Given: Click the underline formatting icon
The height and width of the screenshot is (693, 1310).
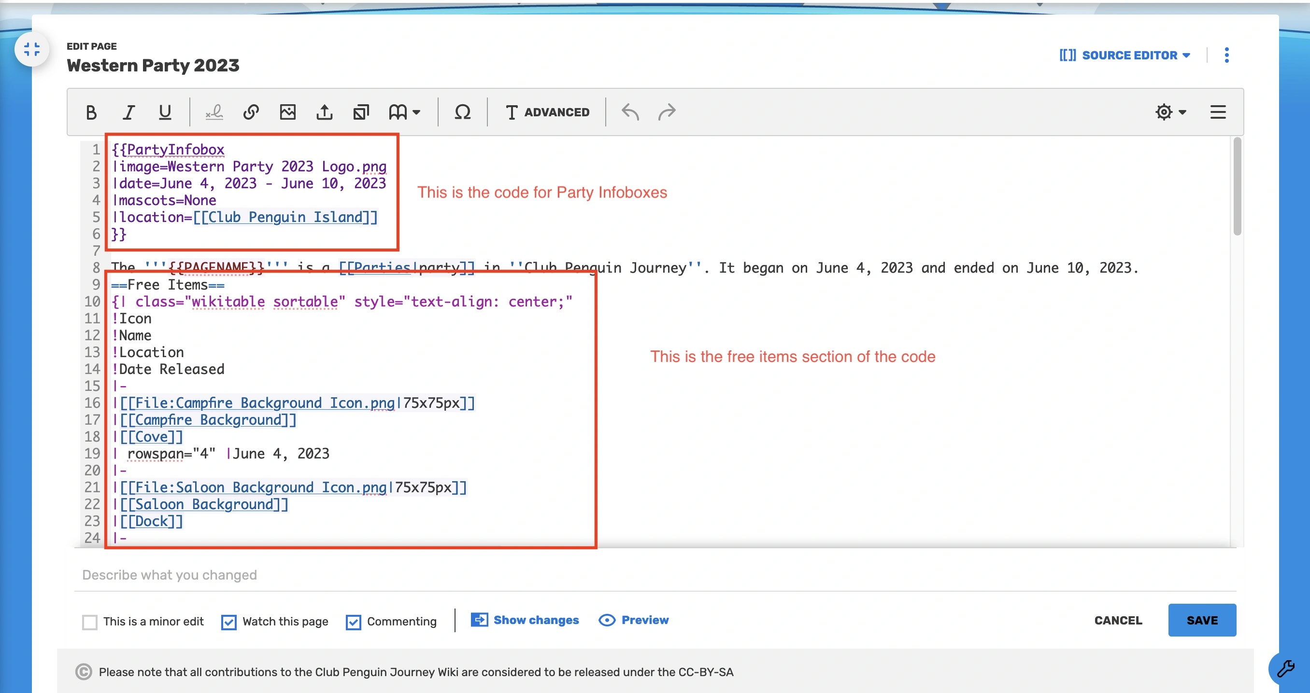Looking at the screenshot, I should pyautogui.click(x=165, y=112).
